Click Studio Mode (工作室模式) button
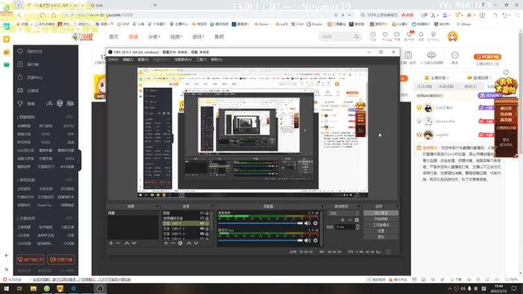 pyautogui.click(x=380, y=225)
